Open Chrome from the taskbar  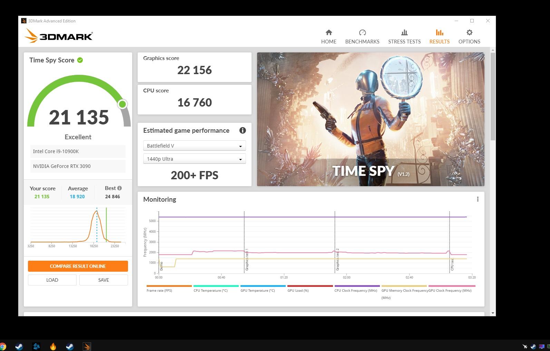pos(2,347)
